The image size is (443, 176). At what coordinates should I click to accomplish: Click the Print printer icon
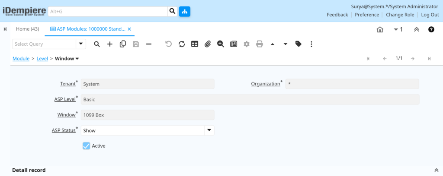[x=260, y=44]
